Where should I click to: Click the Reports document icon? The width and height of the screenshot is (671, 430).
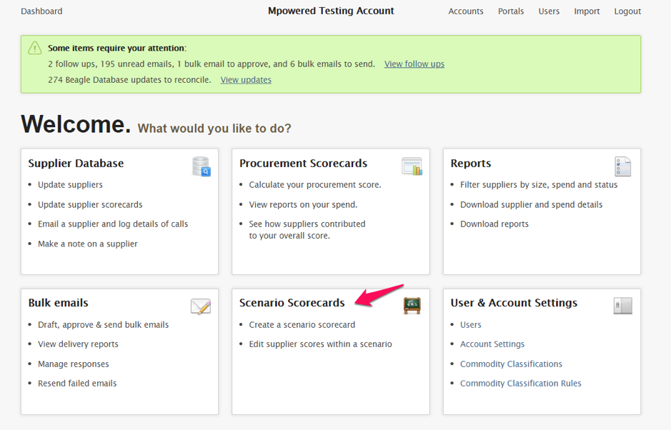click(622, 166)
